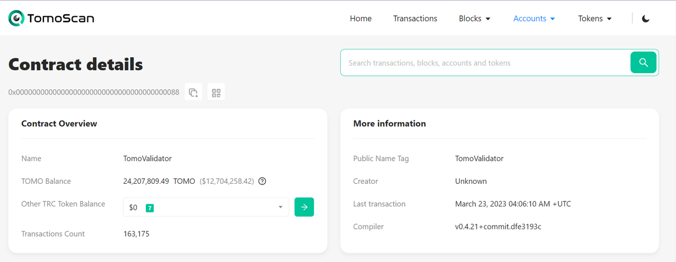Click the green search magnifier button
676x262 pixels.
[643, 62]
